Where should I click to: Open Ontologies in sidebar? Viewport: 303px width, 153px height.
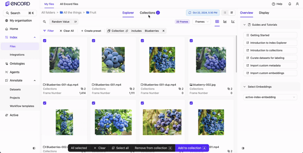(x=15, y=63)
